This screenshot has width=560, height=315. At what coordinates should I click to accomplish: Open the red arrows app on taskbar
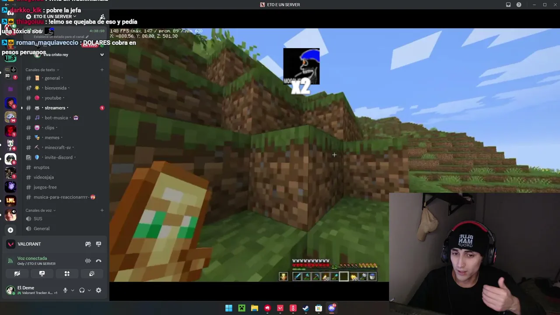pos(293,308)
